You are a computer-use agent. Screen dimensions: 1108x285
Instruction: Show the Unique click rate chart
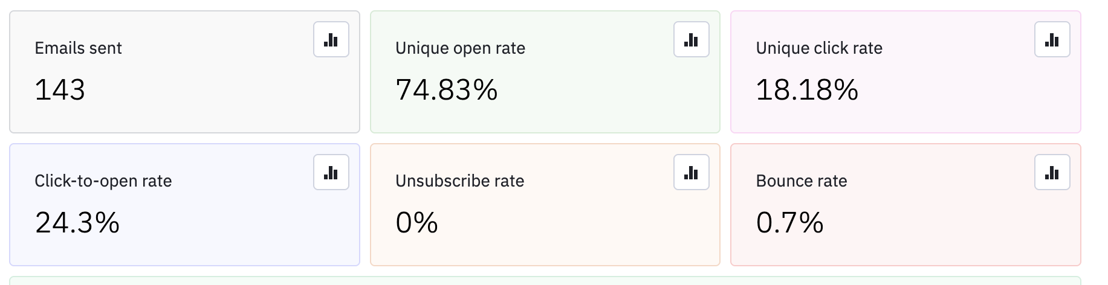(x=1052, y=40)
